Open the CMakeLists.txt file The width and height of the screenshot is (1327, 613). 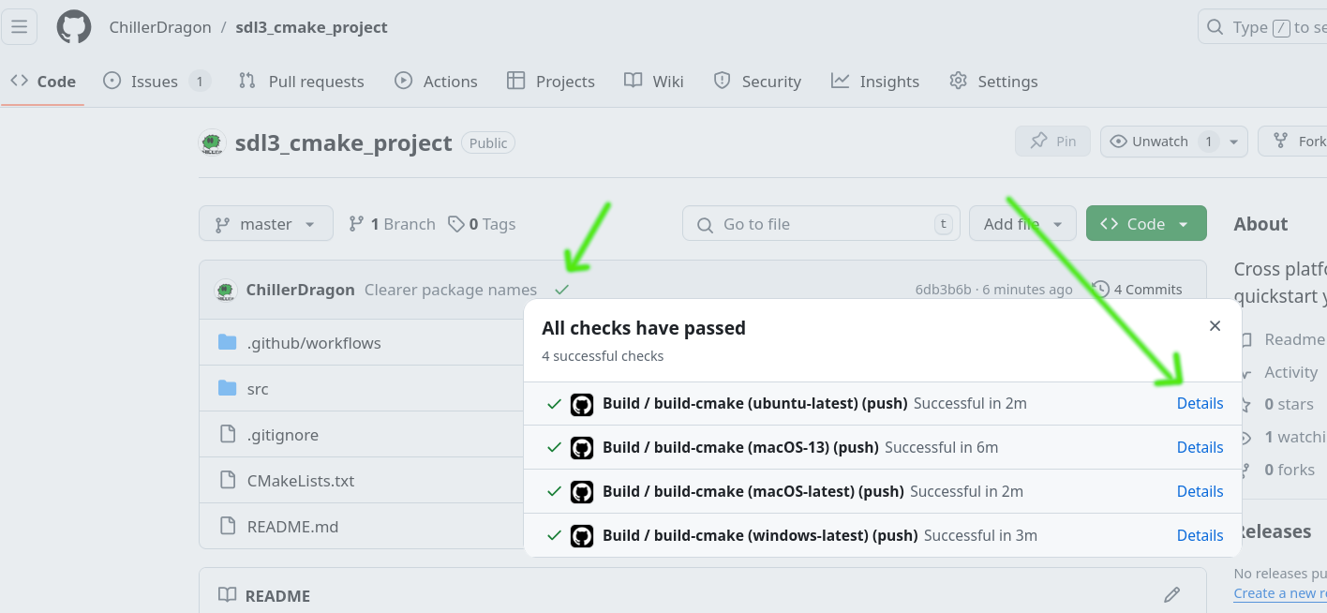pyautogui.click(x=301, y=481)
